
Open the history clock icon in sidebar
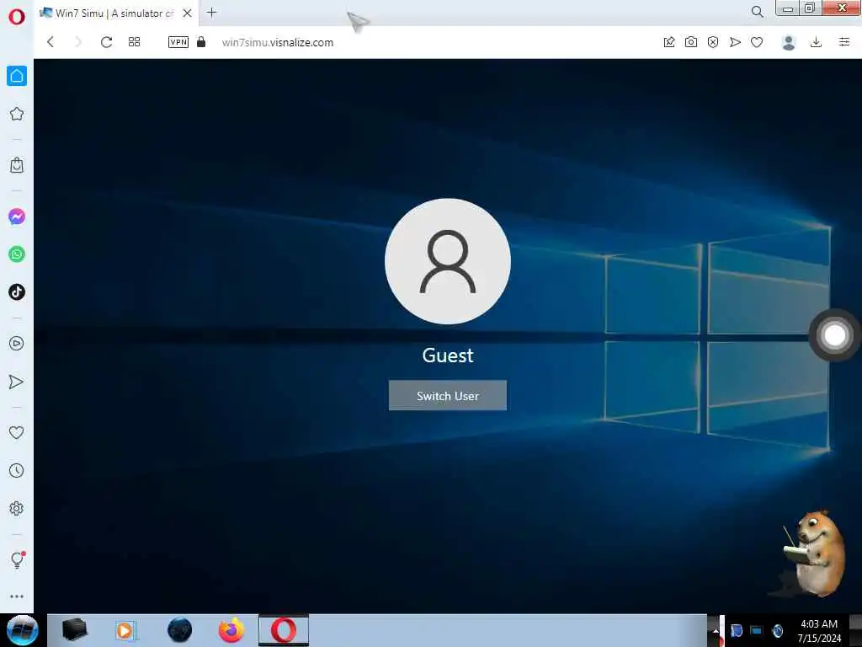(17, 470)
